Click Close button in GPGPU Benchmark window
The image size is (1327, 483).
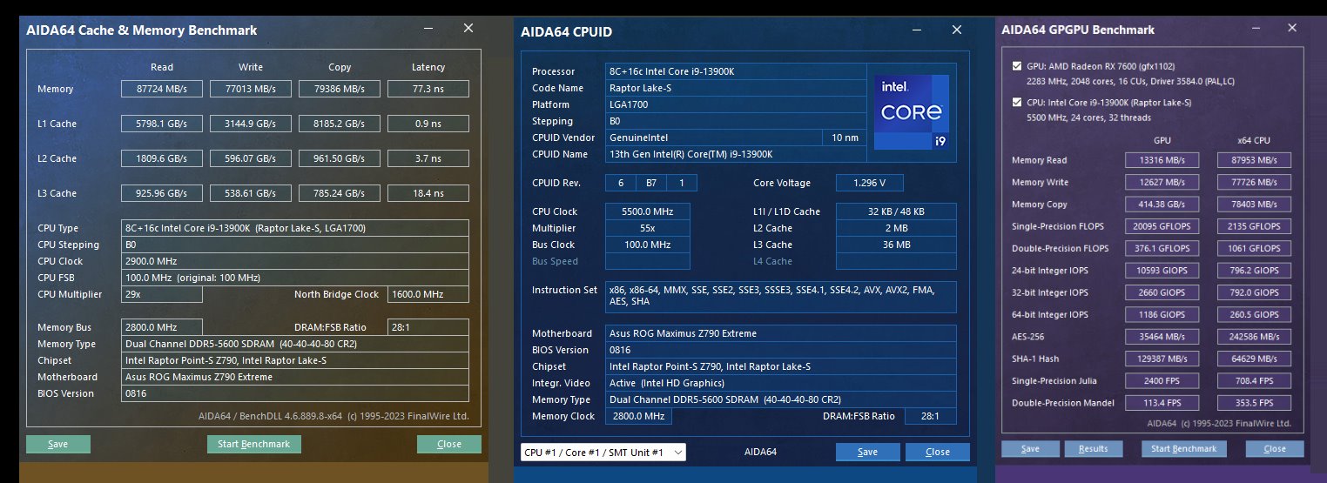click(1275, 449)
